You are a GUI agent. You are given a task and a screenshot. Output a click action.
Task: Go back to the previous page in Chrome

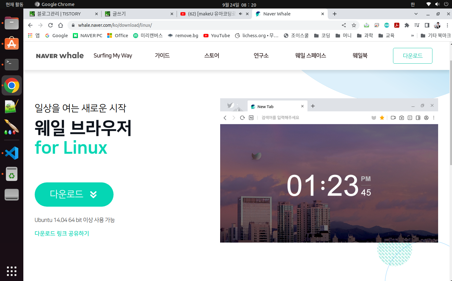click(x=30, y=25)
